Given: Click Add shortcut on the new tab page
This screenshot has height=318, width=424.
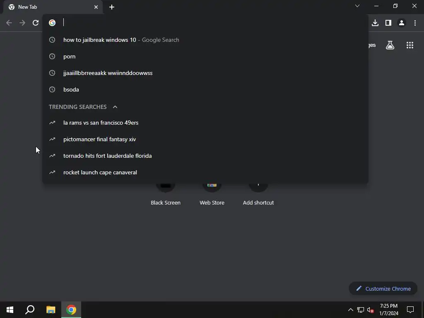Looking at the screenshot, I should (x=258, y=194).
